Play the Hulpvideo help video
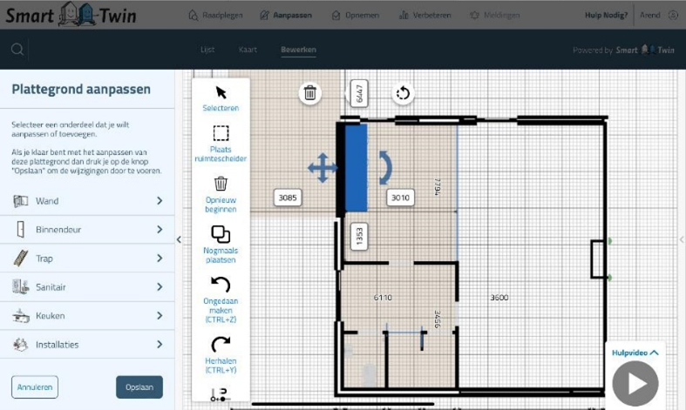The width and height of the screenshot is (686, 410). point(635,383)
